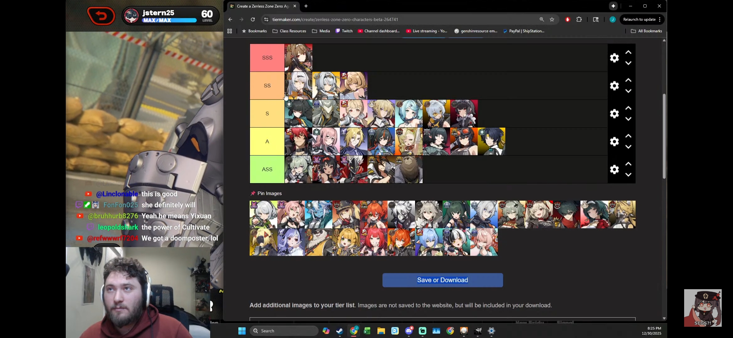This screenshot has height=338, width=733.
Task: Move the SS tier row up
Action: (x=628, y=80)
